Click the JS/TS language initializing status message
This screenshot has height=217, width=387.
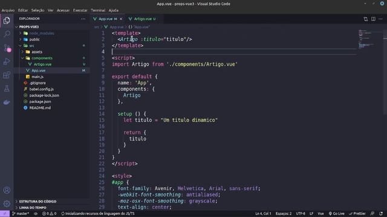pos(98,213)
